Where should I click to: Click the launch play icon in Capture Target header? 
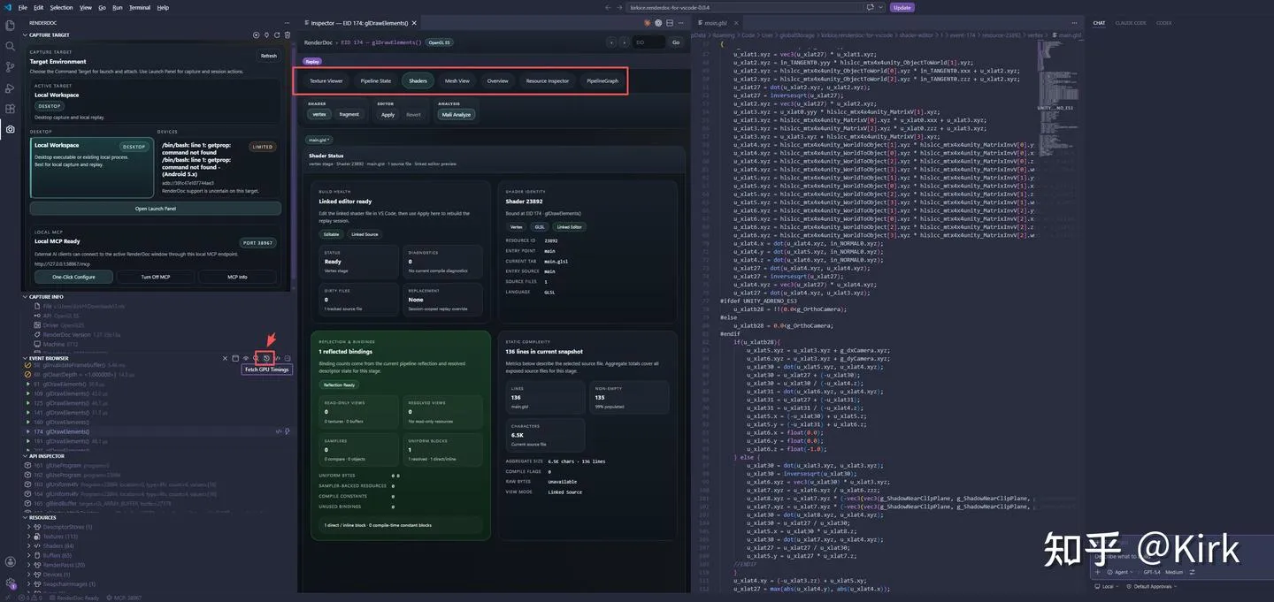(x=256, y=35)
